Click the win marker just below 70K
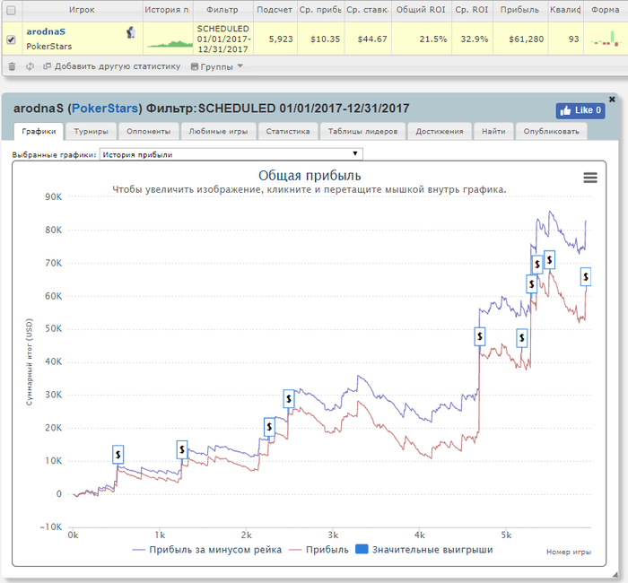Image resolution: width=628 pixels, height=583 pixels. [537, 265]
